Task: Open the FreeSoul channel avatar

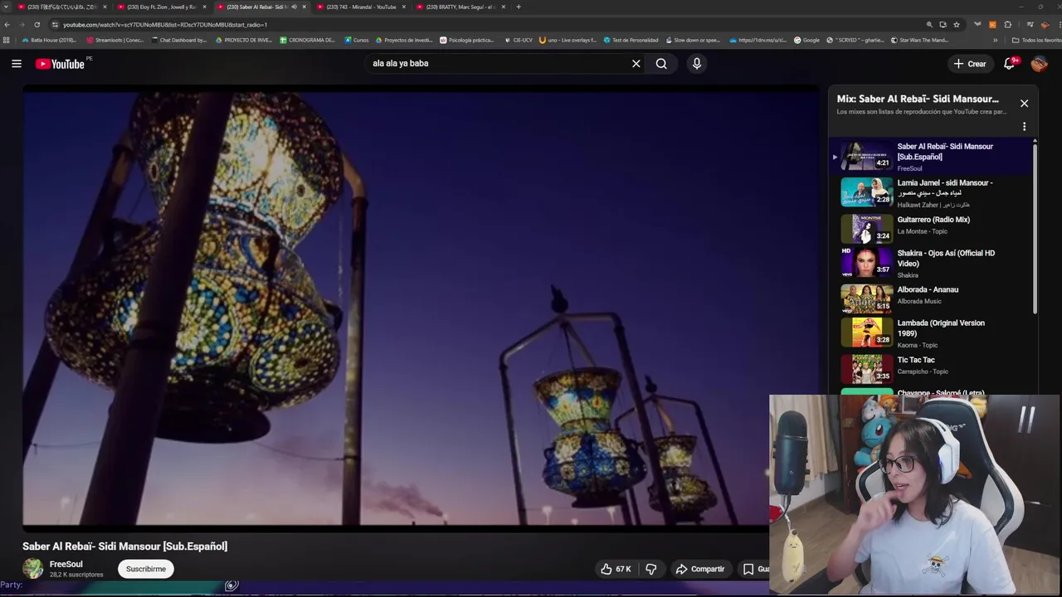Action: click(x=33, y=569)
